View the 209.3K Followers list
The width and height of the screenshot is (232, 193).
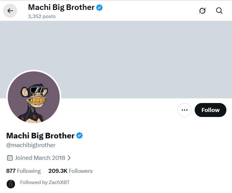click(x=70, y=171)
